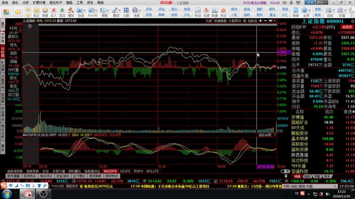Click the 代码/名称/简拼 search field
Viewport: 355px width, 199px height.
(x=310, y=186)
